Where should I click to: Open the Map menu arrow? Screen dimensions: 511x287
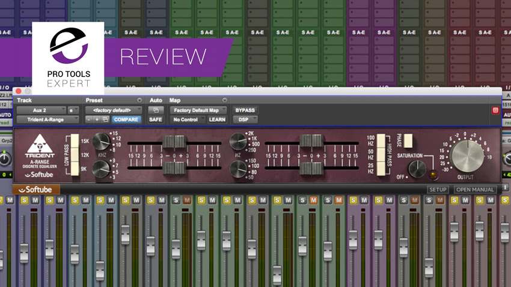pos(225,100)
